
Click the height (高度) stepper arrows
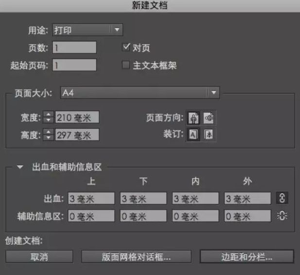[49, 135]
